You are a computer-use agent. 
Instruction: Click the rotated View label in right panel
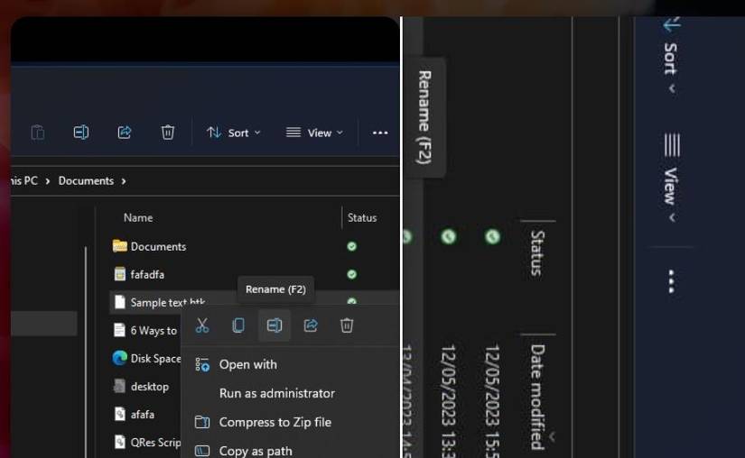671,186
